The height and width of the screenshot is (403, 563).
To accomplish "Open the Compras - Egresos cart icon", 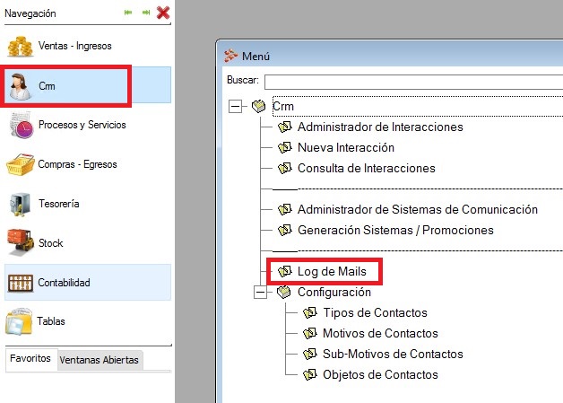I will click(21, 165).
